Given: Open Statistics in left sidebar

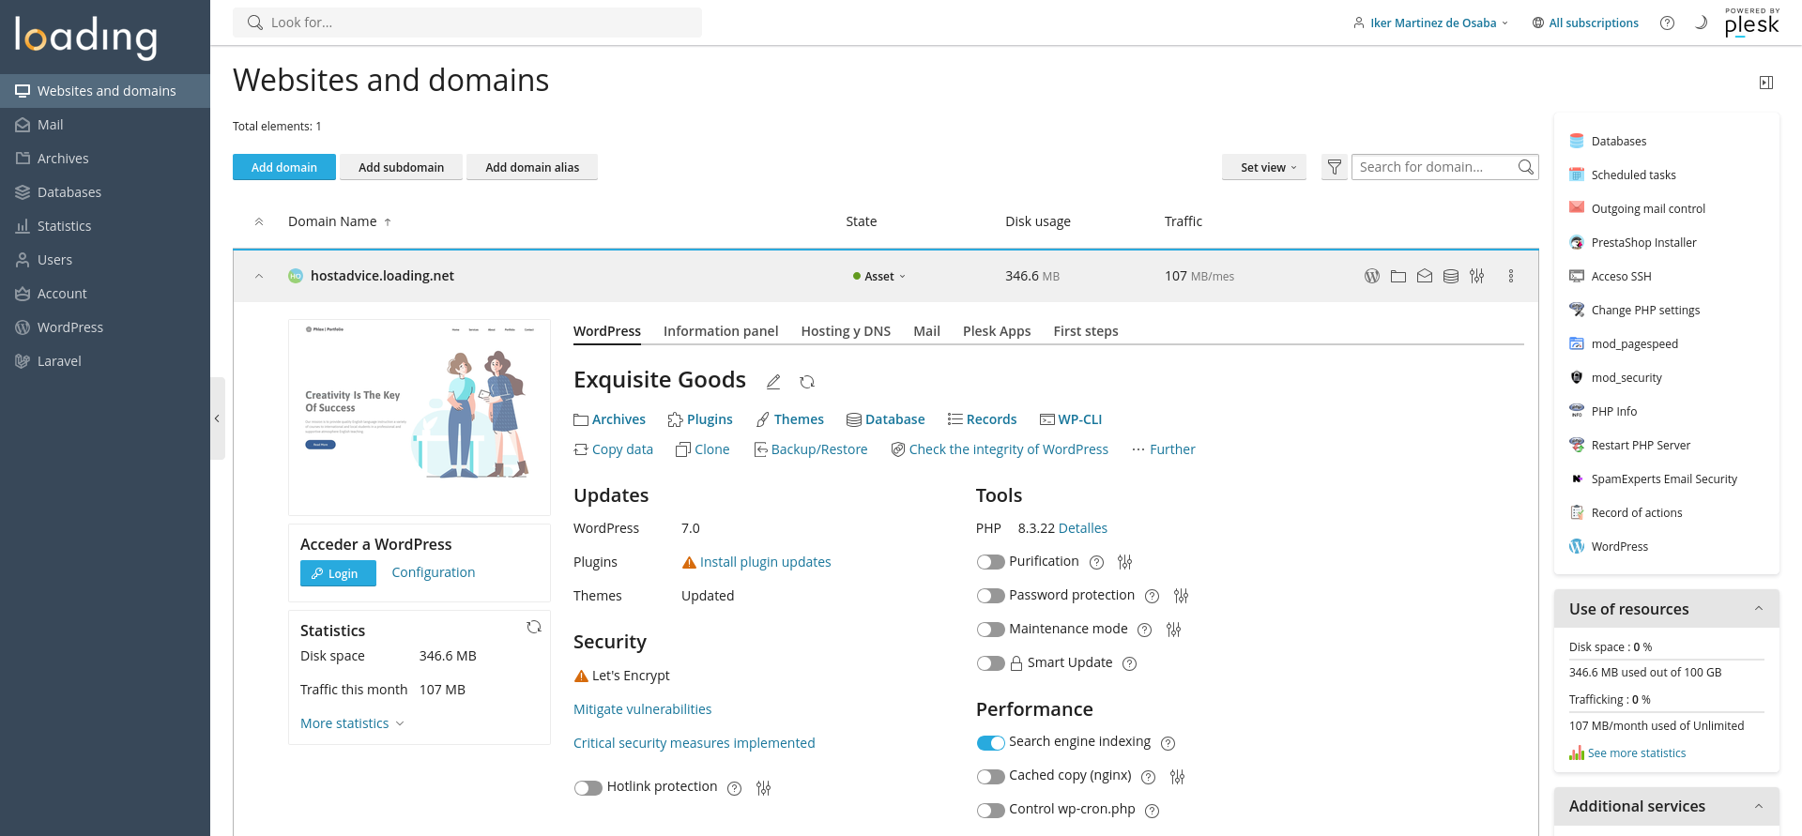Looking at the screenshot, I should click(105, 226).
